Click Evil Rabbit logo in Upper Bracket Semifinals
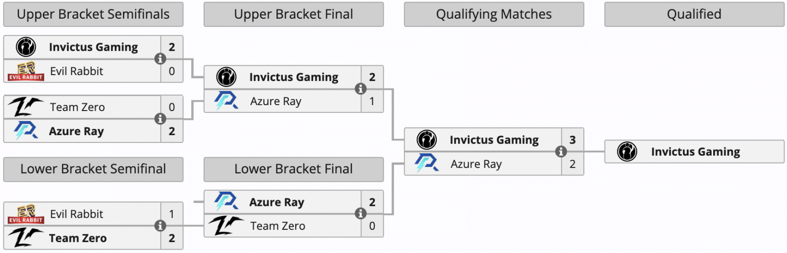Viewport: 787px width, 253px height. [26, 71]
